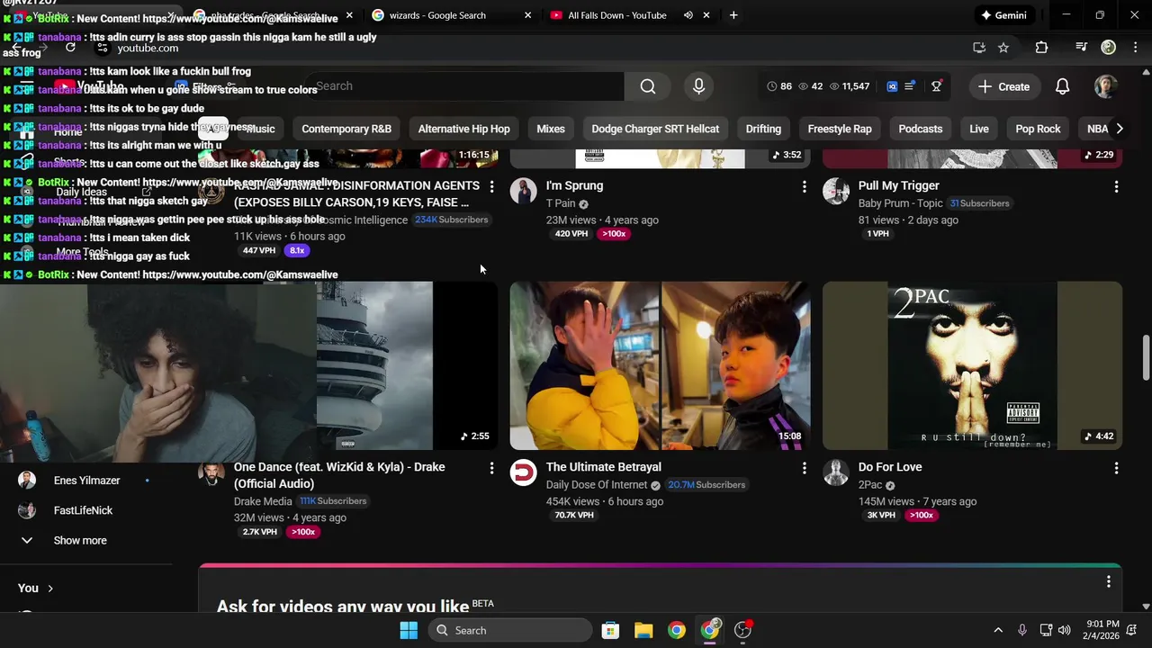Image resolution: width=1152 pixels, height=648 pixels.
Task: Select the Live chip
Action: coord(979,129)
